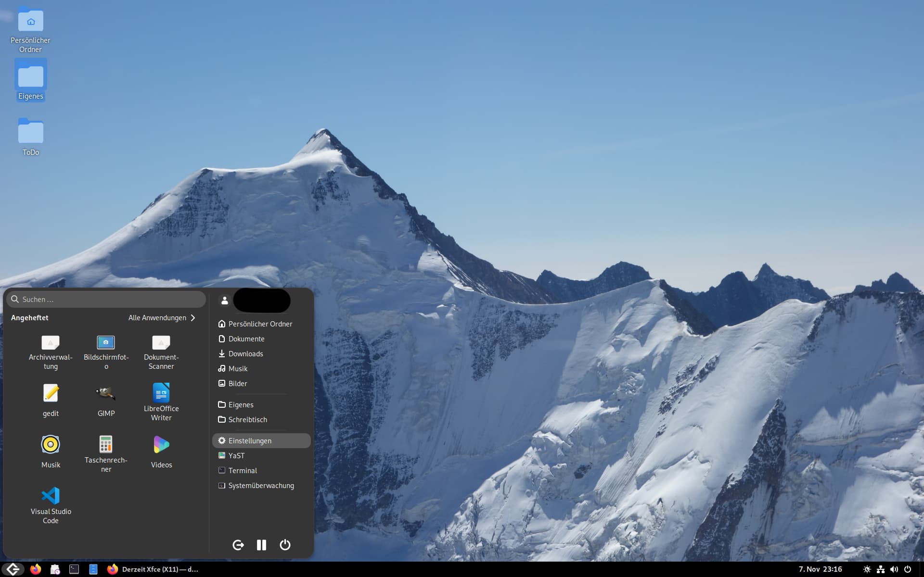Select Downloads in places list
The image size is (924, 577).
[x=245, y=354]
